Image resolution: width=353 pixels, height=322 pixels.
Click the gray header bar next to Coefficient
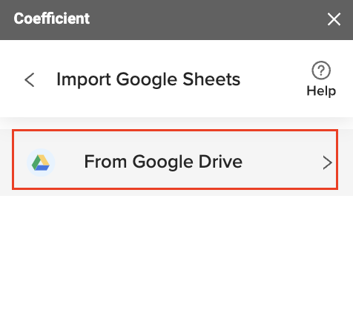pos(208,19)
